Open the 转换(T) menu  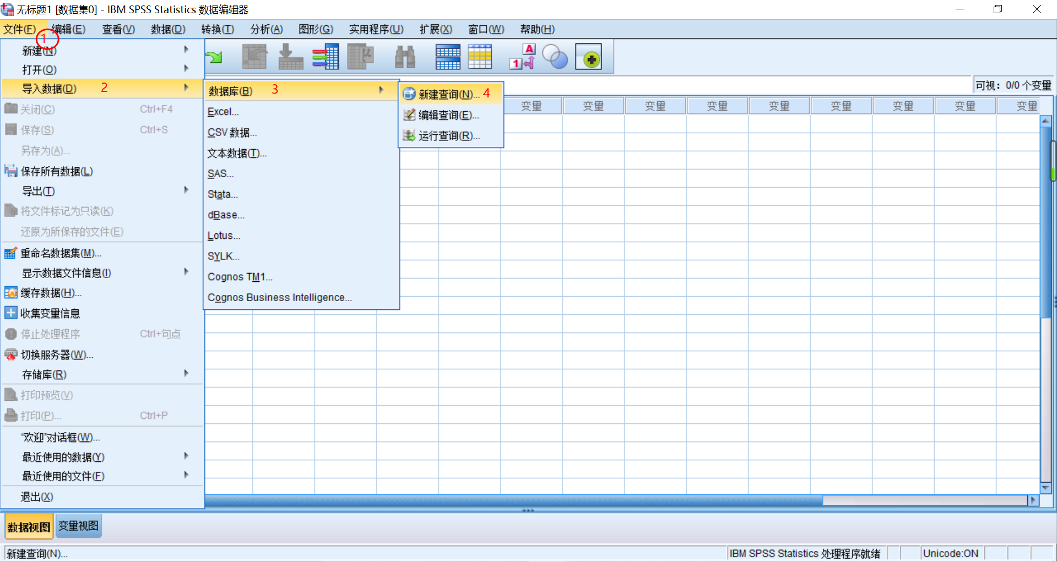pyautogui.click(x=218, y=29)
